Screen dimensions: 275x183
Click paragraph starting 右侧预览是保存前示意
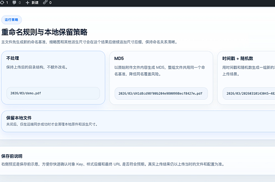[113, 164]
